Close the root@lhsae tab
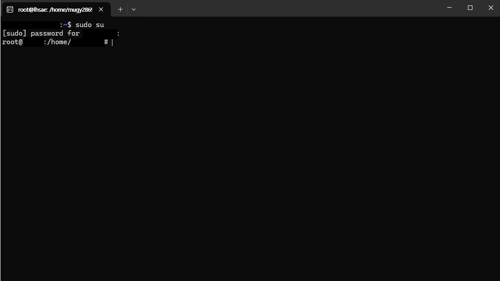Viewport: 500px width, 281px height. [101, 9]
